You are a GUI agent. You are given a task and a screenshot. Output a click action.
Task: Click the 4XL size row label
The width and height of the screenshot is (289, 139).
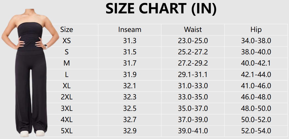tap(67, 120)
